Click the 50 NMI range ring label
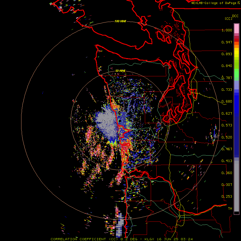Image resolution: width=241 pixels, height=241 pixels. (120, 71)
